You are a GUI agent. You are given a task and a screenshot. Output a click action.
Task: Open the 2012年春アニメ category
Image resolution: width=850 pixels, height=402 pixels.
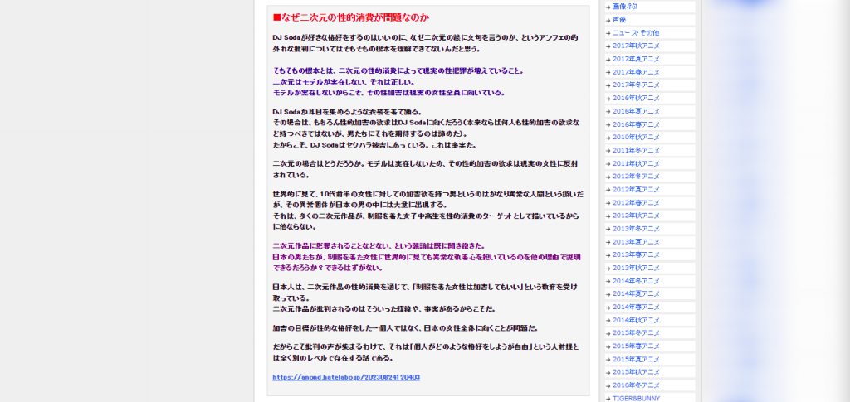(636, 202)
